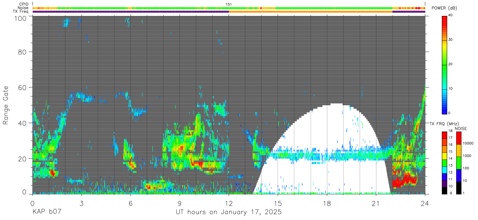Image resolution: width=478 pixels, height=220 pixels.
Task: Click the CPID value 151
Action: click(x=229, y=4)
